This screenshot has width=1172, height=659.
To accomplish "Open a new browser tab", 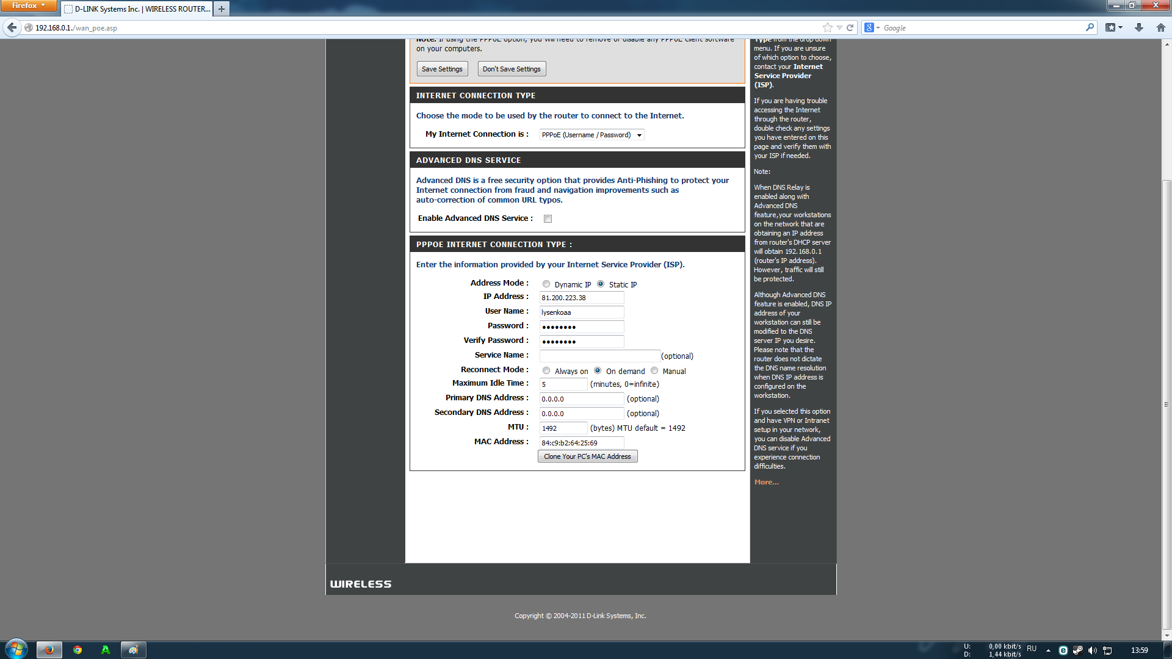I will coord(222,9).
